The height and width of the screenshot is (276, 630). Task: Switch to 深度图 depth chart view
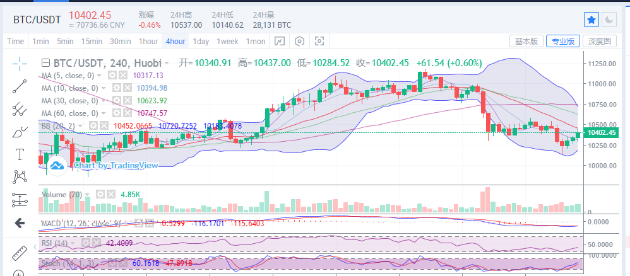click(x=599, y=42)
